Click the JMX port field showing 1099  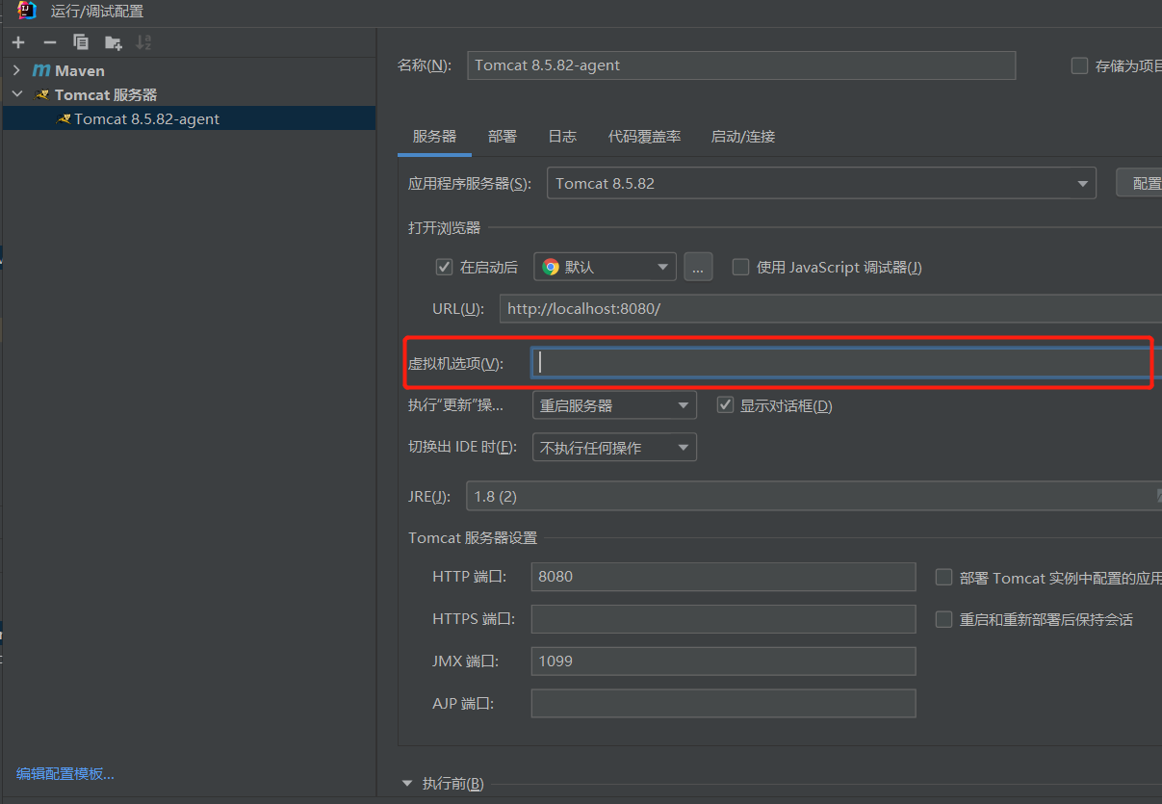click(x=723, y=661)
